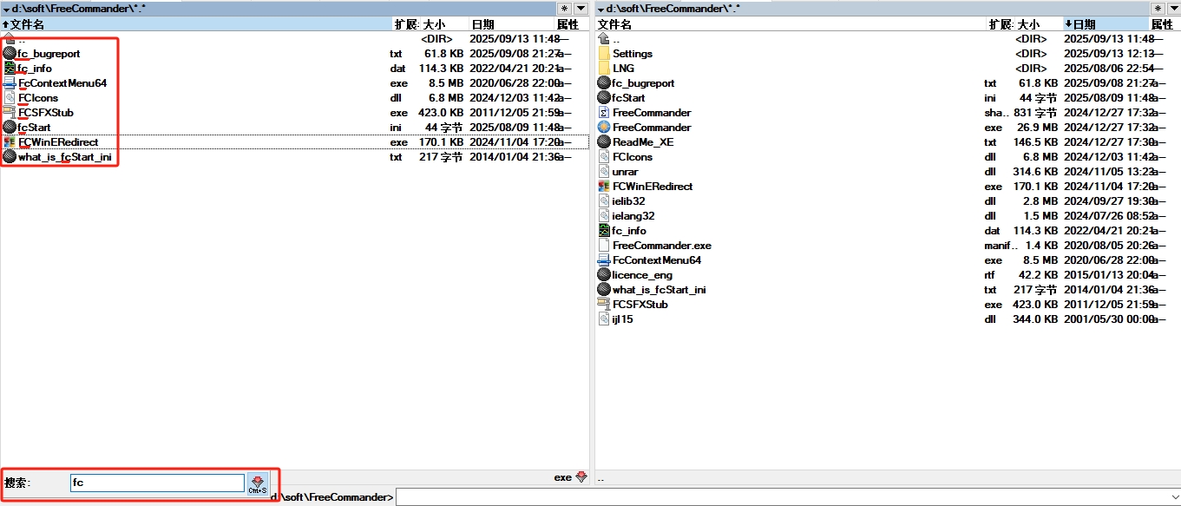This screenshot has width=1181, height=506.
Task: Select FcContextMenu64 name in right panel
Action: [656, 260]
